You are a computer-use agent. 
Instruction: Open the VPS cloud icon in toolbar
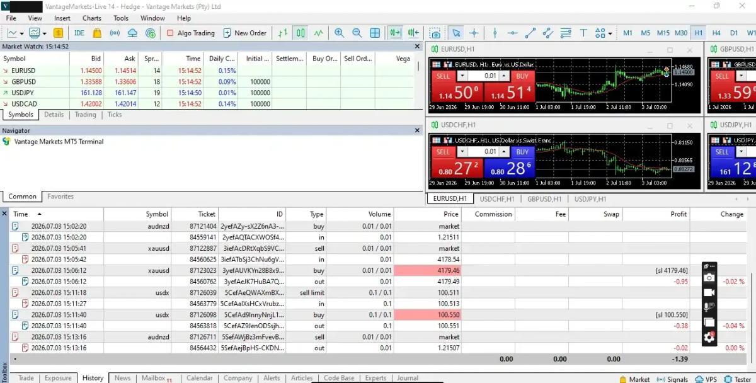point(132,33)
